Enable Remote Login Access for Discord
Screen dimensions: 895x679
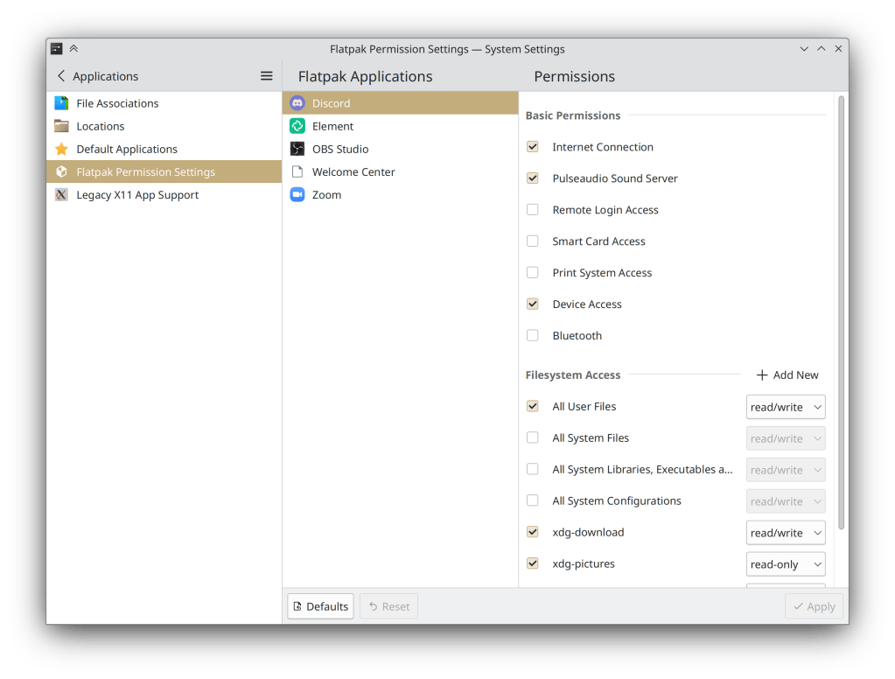click(x=532, y=209)
